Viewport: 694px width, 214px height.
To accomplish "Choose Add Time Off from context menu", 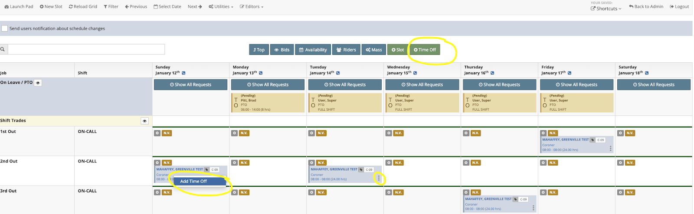I will click(193, 181).
